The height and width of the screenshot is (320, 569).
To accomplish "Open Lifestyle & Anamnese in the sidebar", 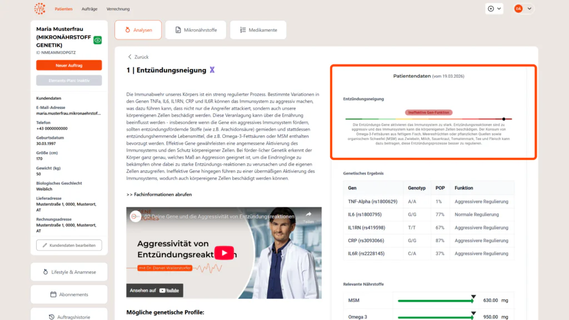I will pos(69,272).
